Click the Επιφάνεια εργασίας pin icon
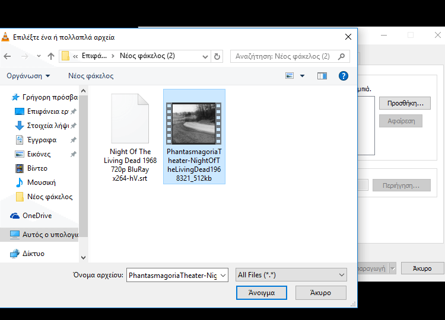The height and width of the screenshot is (320, 445). pos(74,111)
